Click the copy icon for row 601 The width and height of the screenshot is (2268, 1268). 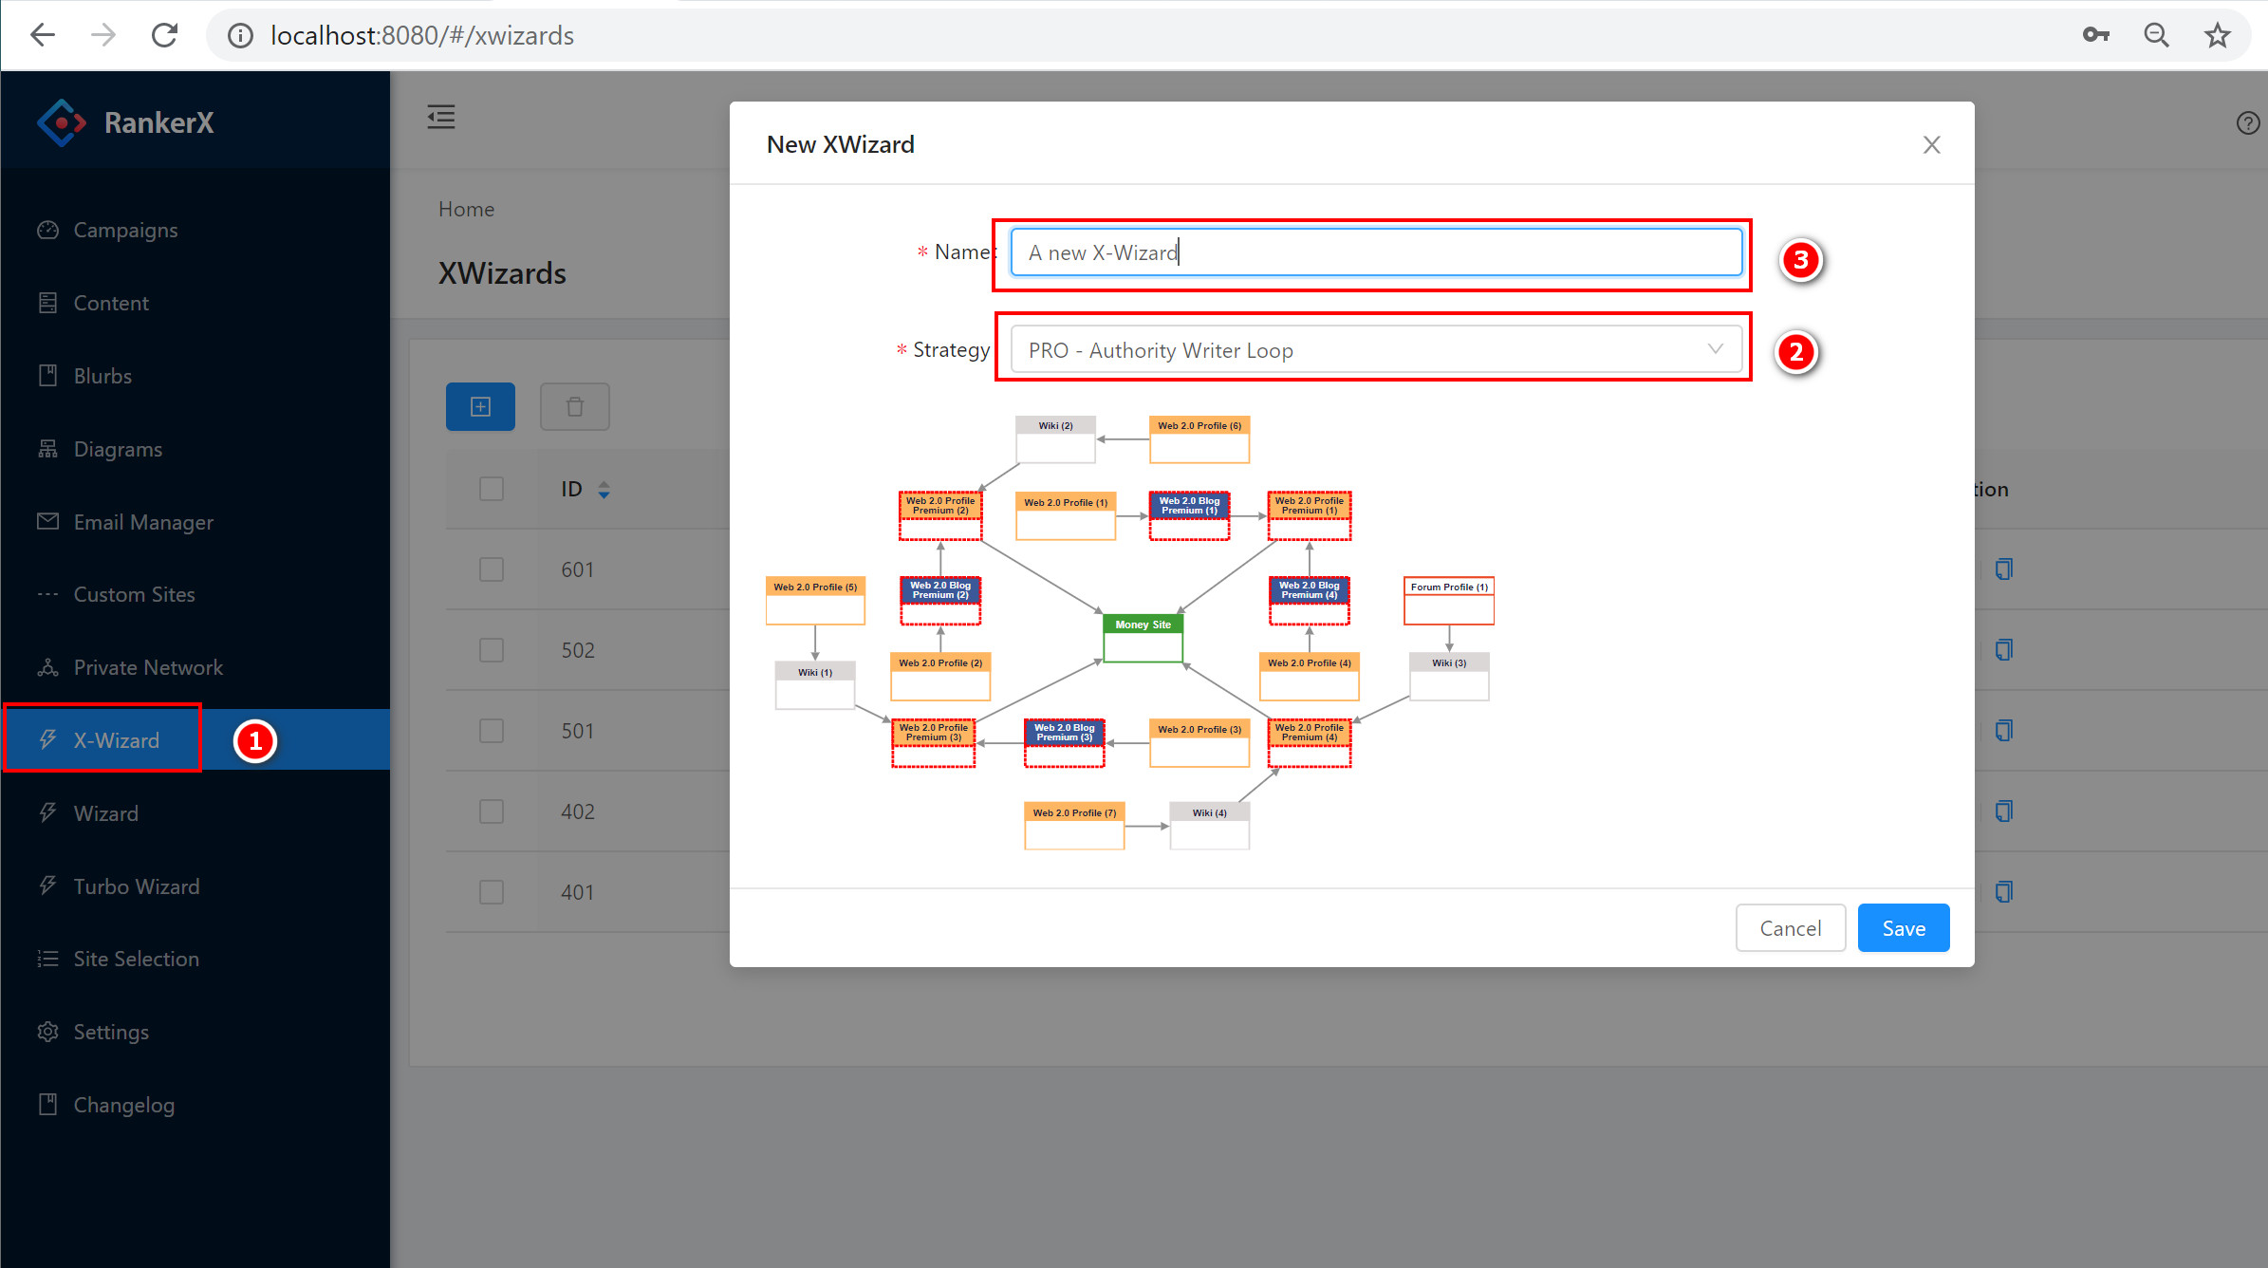click(2003, 569)
